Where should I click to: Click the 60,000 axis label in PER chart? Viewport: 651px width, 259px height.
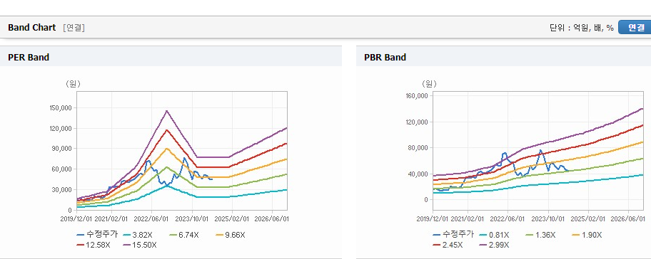click(62, 169)
